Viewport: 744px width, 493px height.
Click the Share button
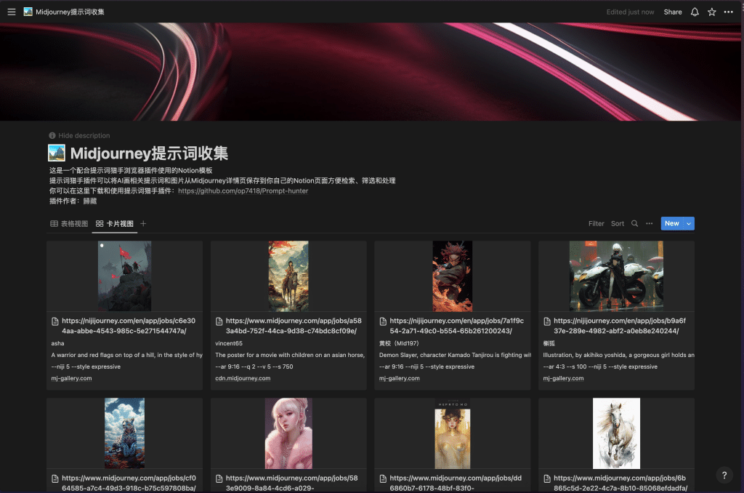click(673, 12)
